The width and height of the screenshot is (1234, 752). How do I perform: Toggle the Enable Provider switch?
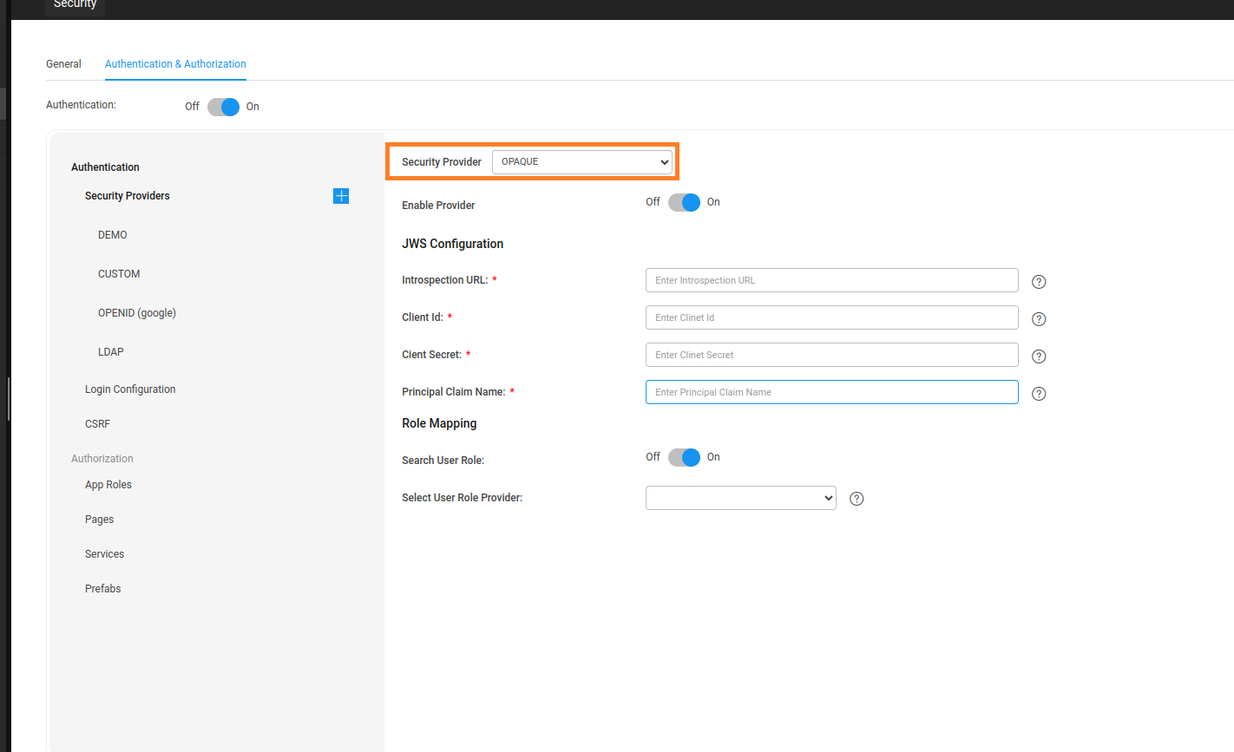pyautogui.click(x=684, y=202)
